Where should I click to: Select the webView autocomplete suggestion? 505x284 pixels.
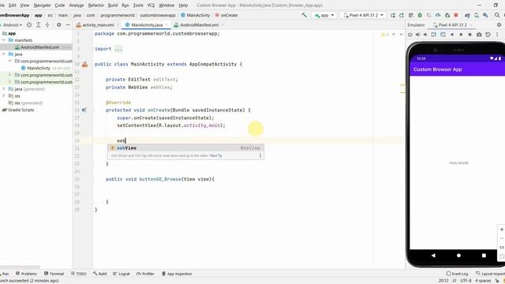tap(185, 148)
